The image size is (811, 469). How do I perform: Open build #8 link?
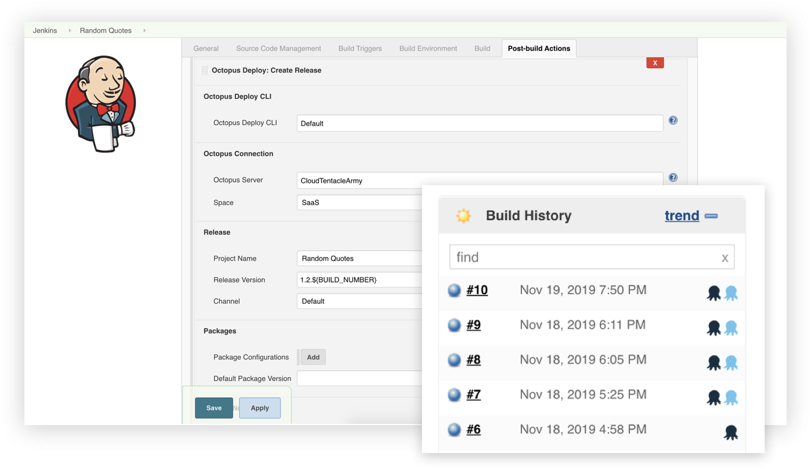click(474, 360)
